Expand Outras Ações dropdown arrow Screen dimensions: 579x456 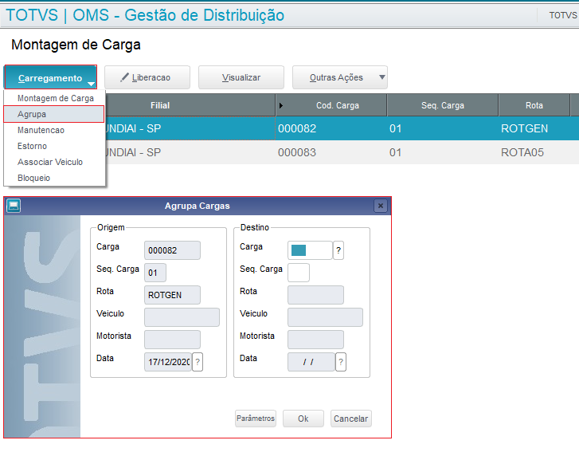(x=382, y=77)
